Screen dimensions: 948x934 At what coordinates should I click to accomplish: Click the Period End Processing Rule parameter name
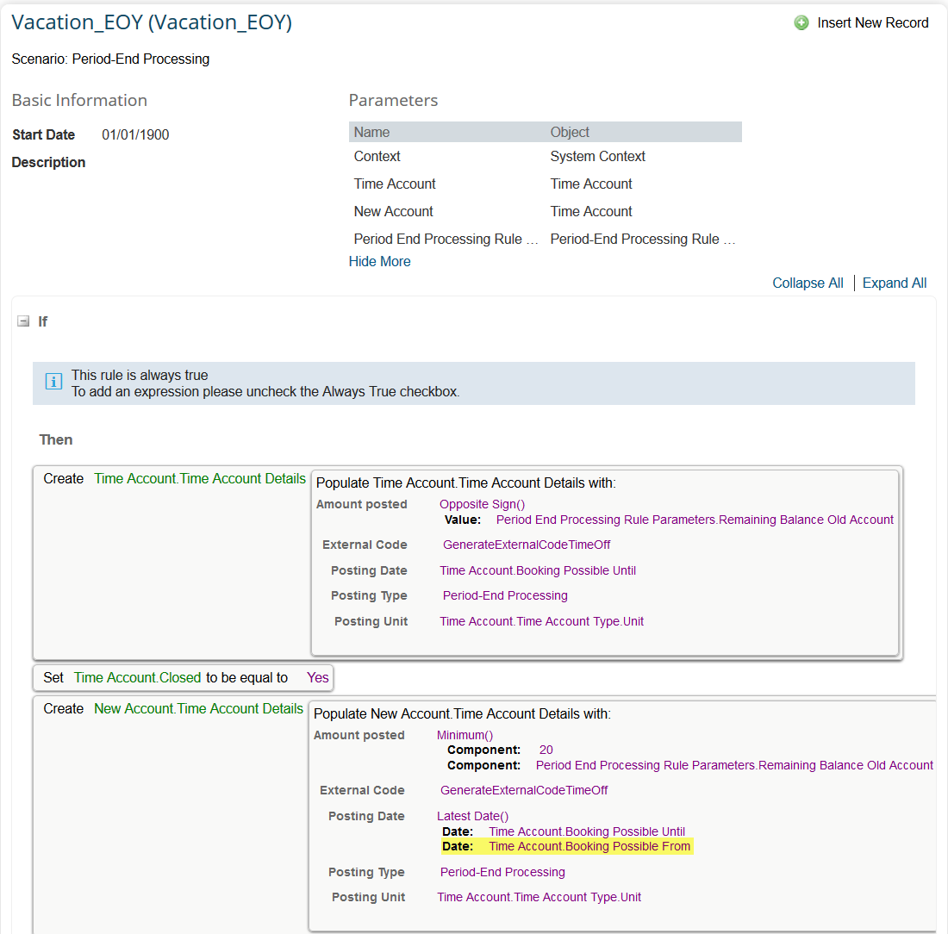coord(446,240)
